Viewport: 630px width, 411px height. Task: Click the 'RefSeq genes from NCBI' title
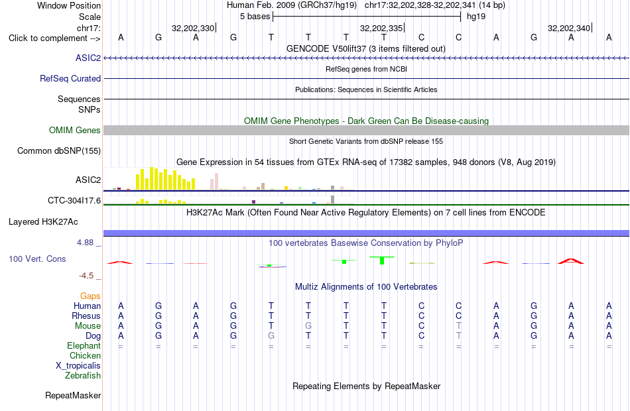tap(366, 69)
